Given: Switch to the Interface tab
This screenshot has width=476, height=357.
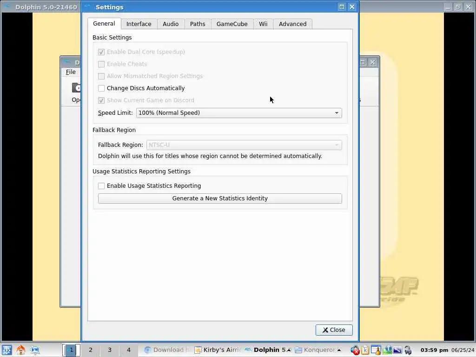Looking at the screenshot, I should pos(139,24).
